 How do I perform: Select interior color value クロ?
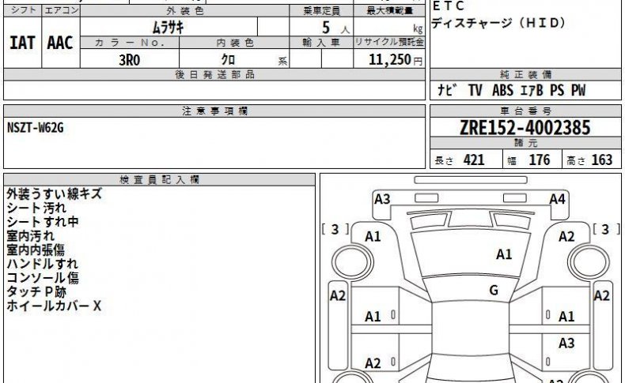(x=228, y=60)
